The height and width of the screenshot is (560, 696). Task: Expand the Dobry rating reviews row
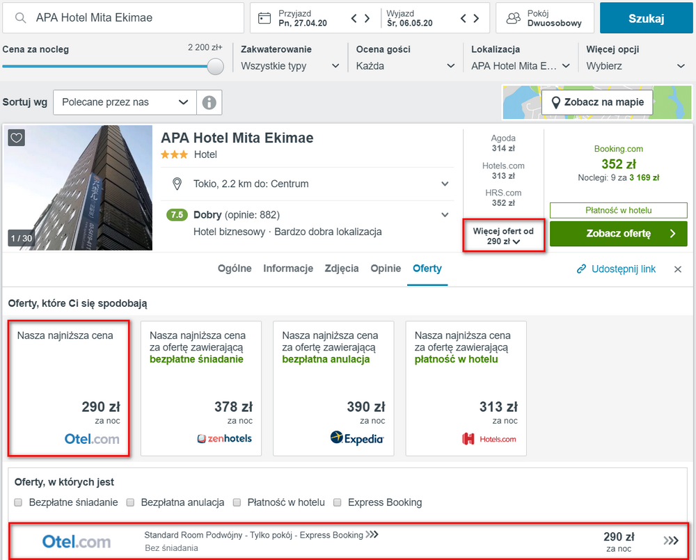pos(307,215)
